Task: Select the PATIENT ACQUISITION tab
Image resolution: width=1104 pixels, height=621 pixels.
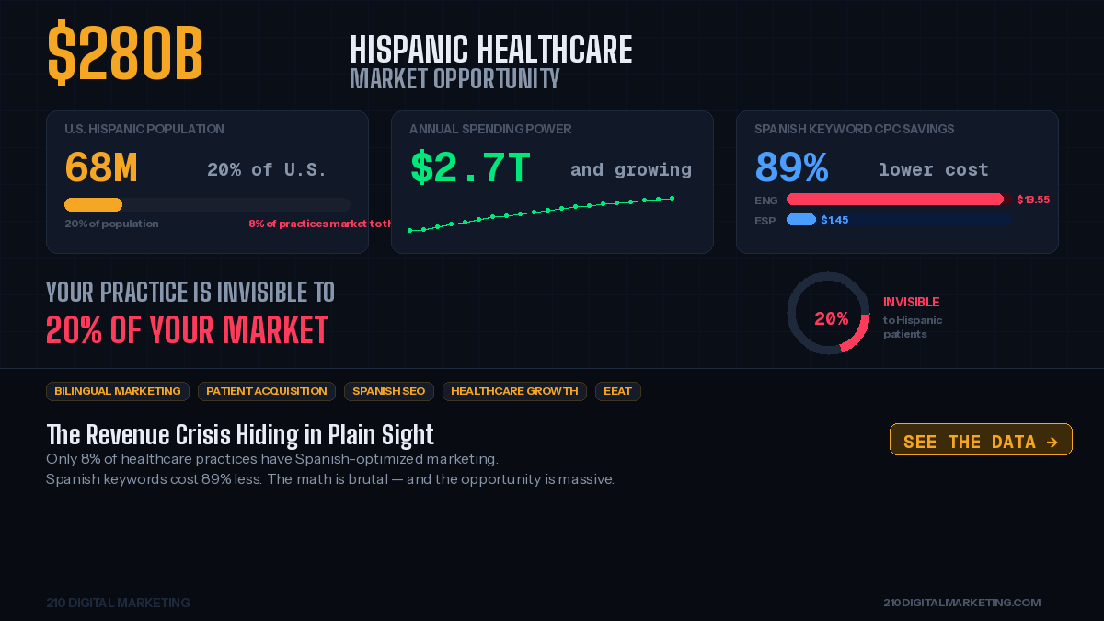Action: click(266, 391)
